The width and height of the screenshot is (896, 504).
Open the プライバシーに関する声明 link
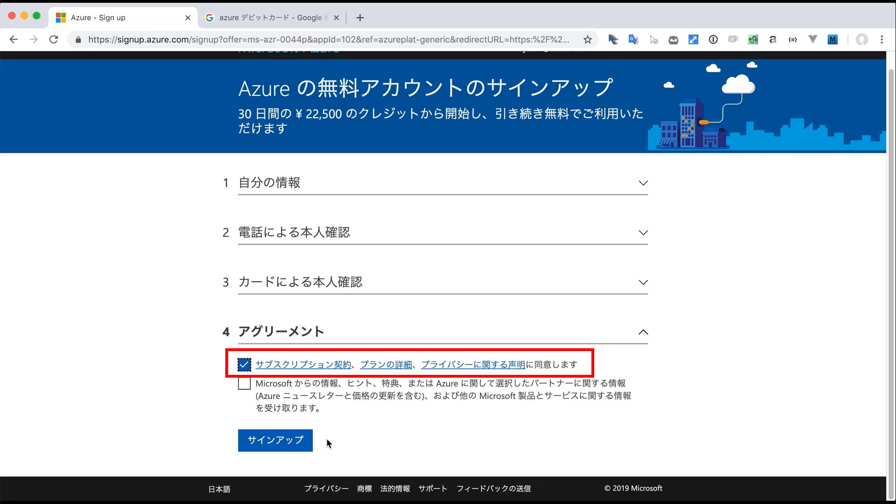[x=473, y=365]
